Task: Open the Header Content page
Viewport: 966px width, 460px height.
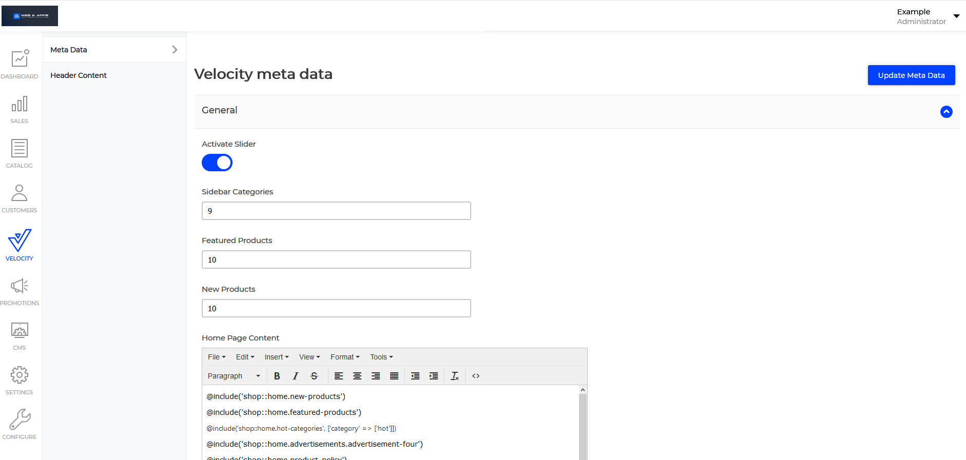Action: point(79,75)
